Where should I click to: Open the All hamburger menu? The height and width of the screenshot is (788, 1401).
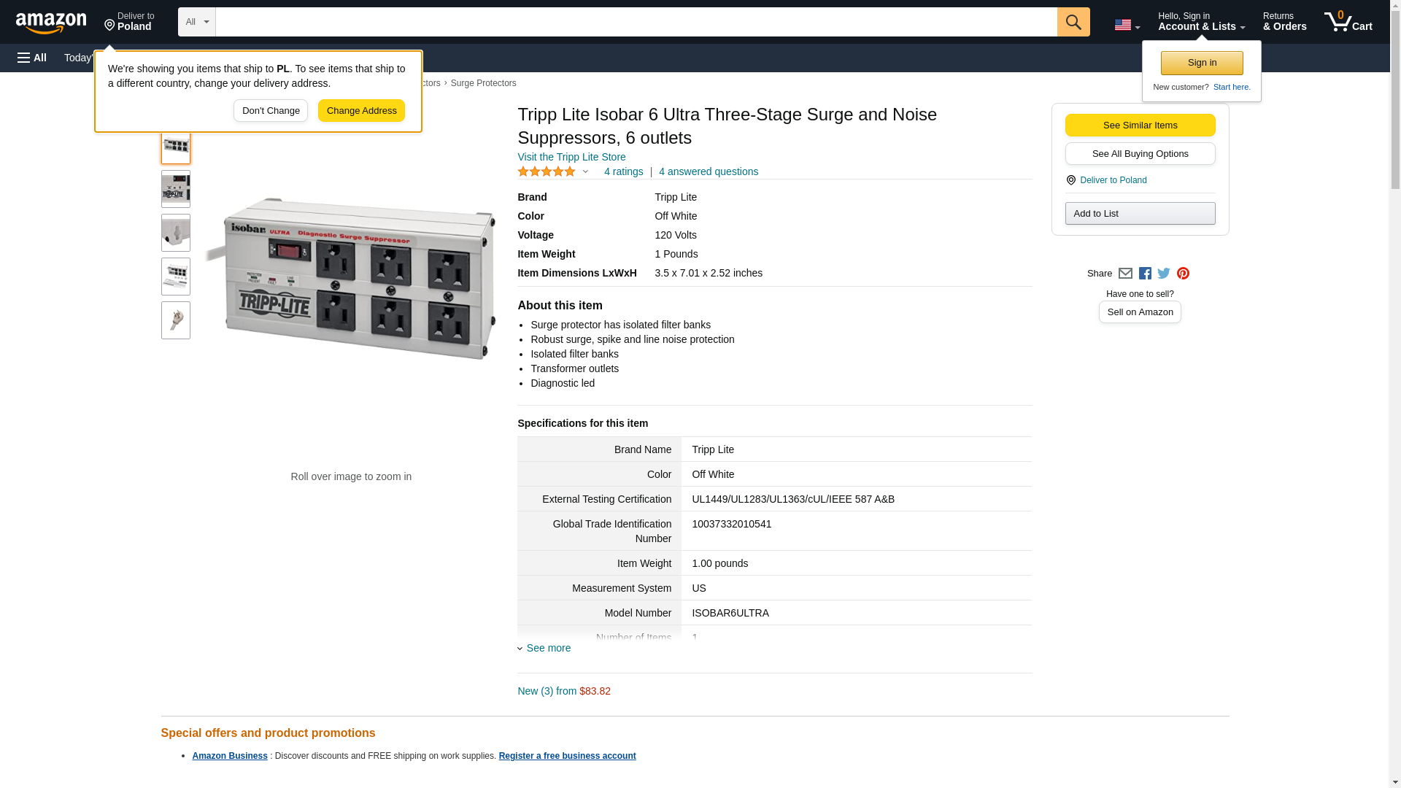pos(32,58)
